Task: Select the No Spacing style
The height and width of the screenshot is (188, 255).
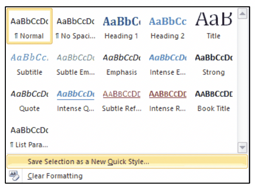Action: 76,26
